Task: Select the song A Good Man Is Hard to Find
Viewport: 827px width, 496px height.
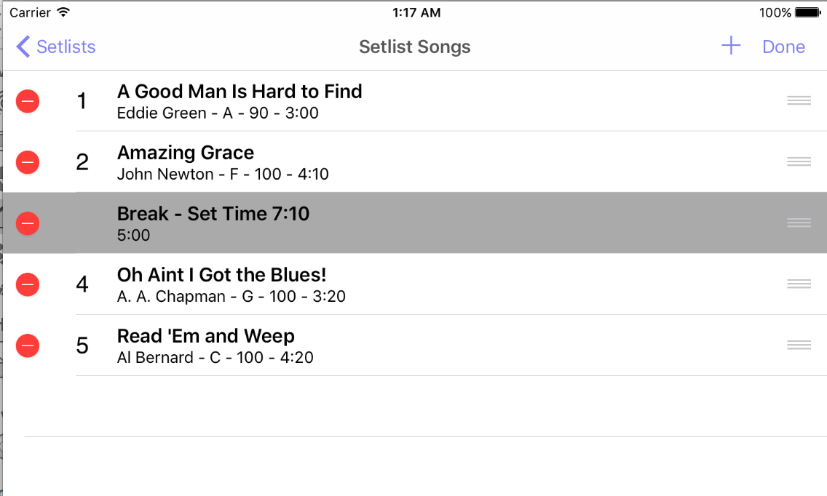Action: [x=239, y=100]
